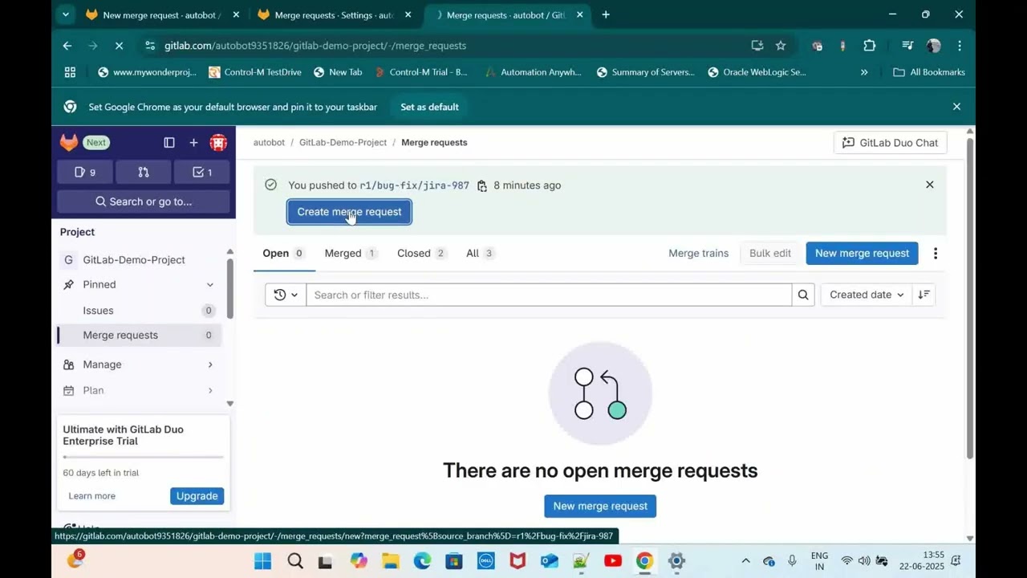Screen dimensions: 1027x578
Task: Open a new browser tab
Action: (606, 14)
